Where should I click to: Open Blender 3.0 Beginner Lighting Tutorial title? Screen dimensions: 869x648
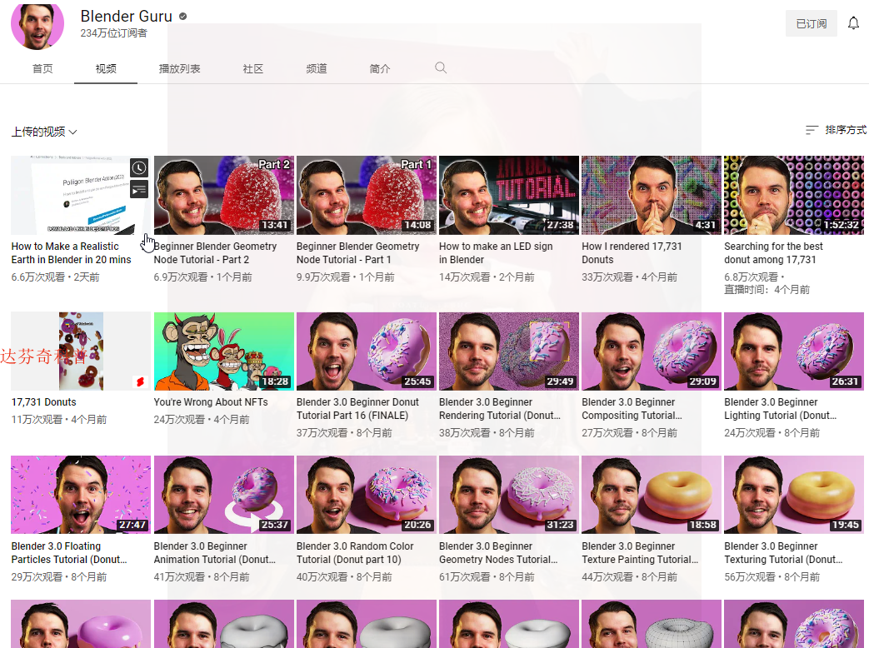[x=781, y=409]
